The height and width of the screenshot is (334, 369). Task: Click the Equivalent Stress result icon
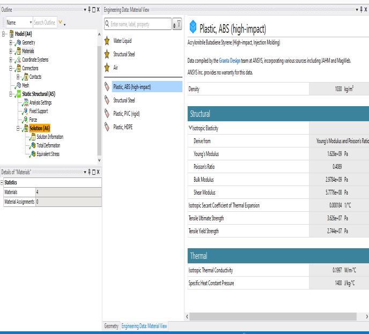33,154
